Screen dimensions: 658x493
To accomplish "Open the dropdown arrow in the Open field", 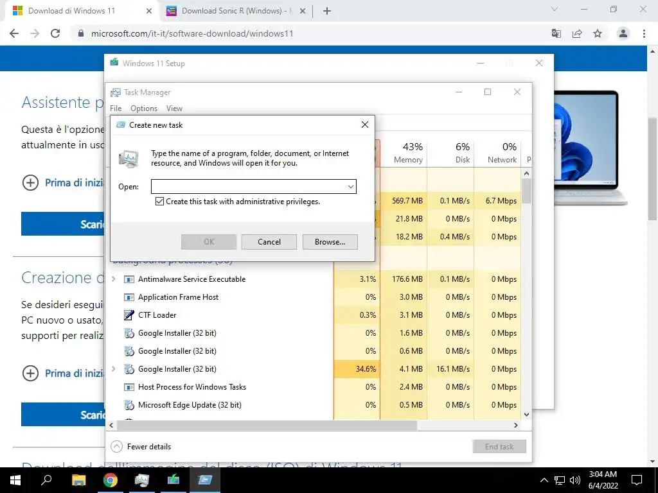I will click(350, 187).
